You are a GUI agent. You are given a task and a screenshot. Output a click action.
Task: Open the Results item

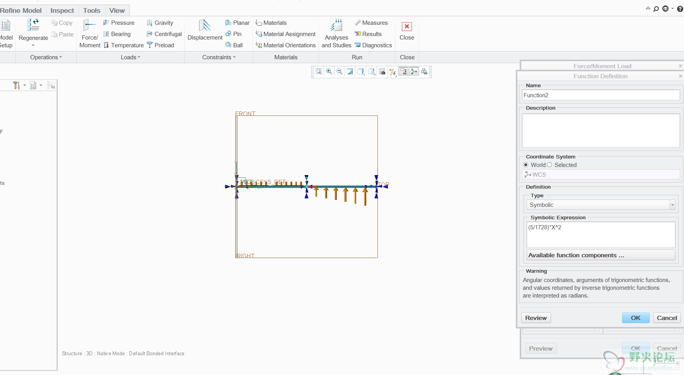[368, 34]
